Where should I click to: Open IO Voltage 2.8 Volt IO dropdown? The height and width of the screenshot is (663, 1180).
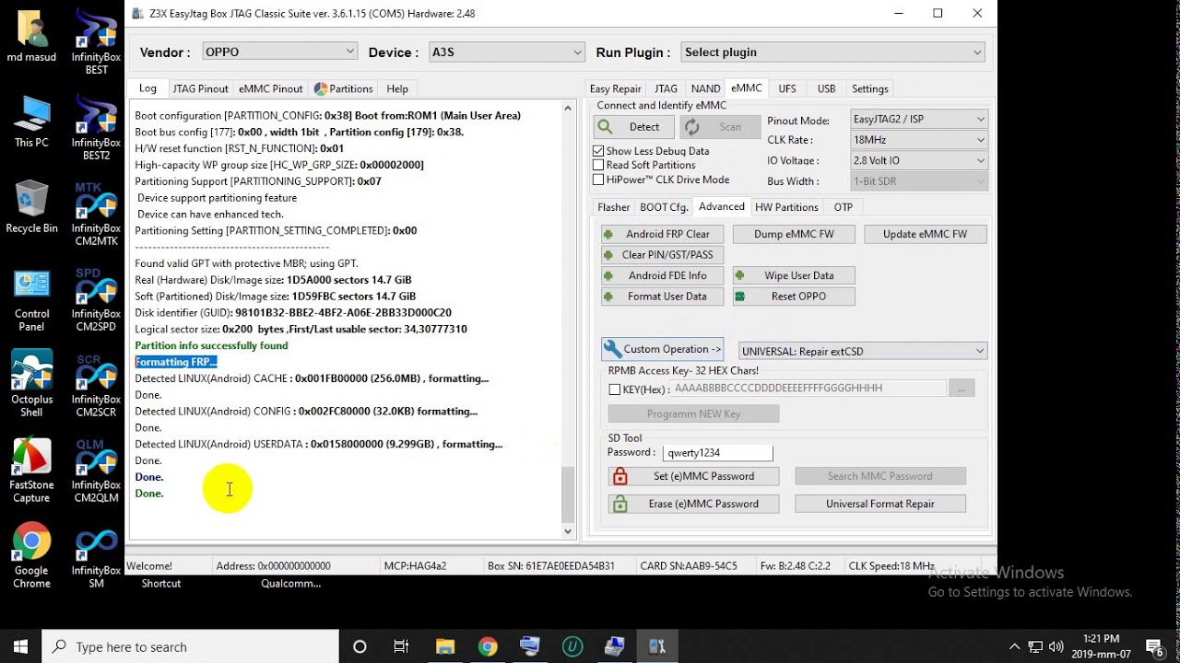click(918, 160)
